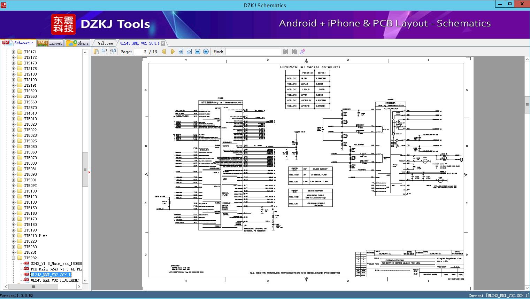The width and height of the screenshot is (530, 299).
Task: Close the UL243_MMI_V02.SCH.1 tab
Action: (x=163, y=43)
